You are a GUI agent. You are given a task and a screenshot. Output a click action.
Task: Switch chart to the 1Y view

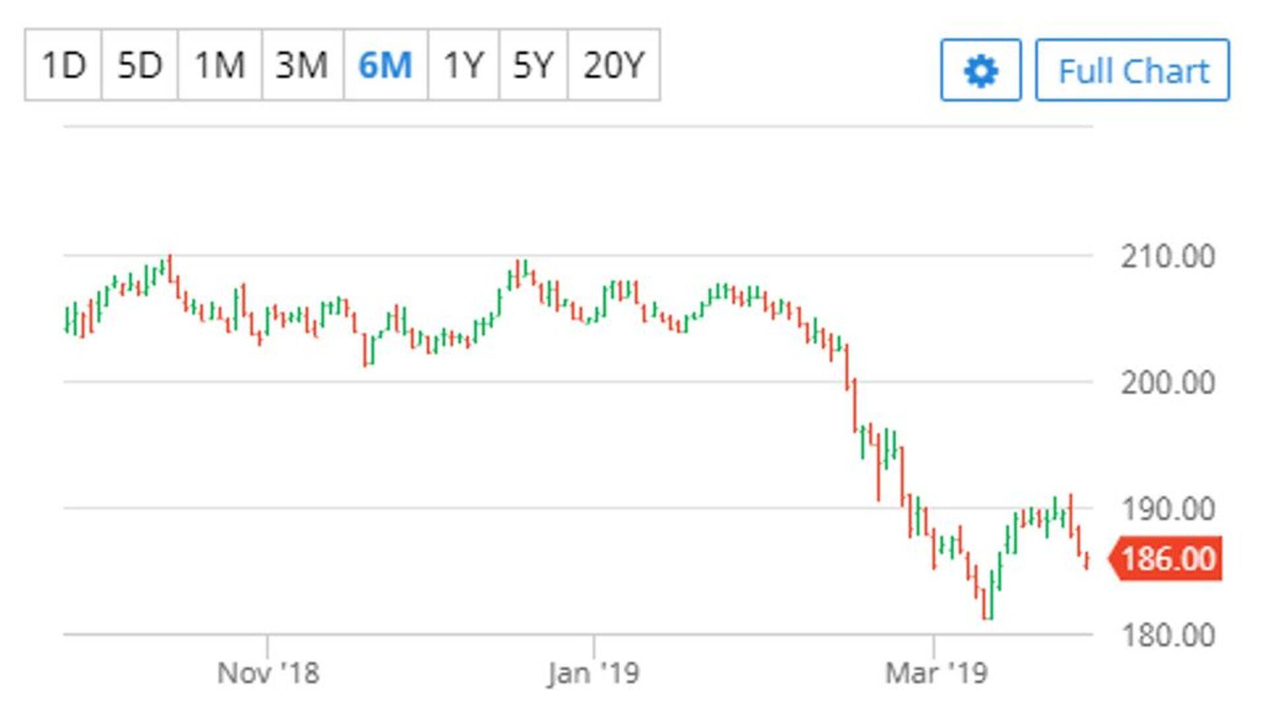464,65
